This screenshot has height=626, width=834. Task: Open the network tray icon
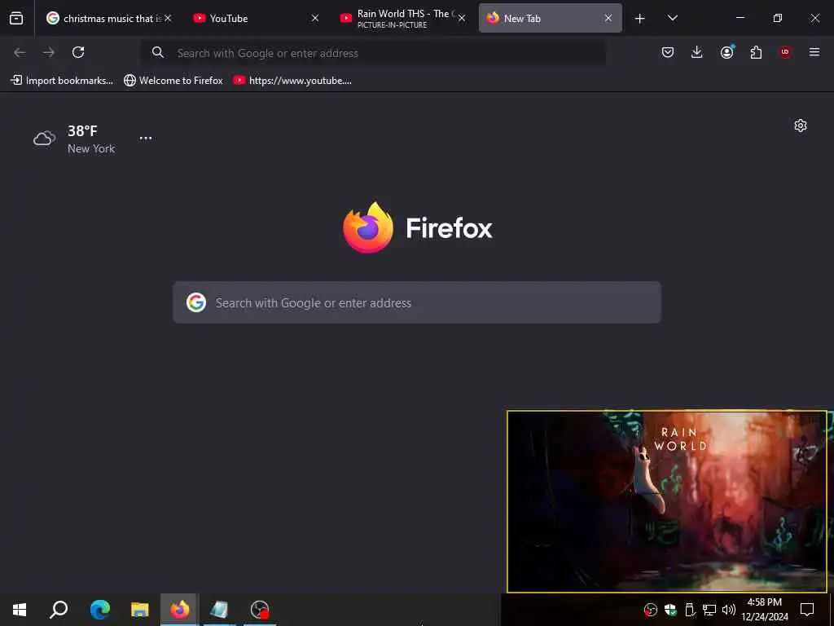(709, 610)
